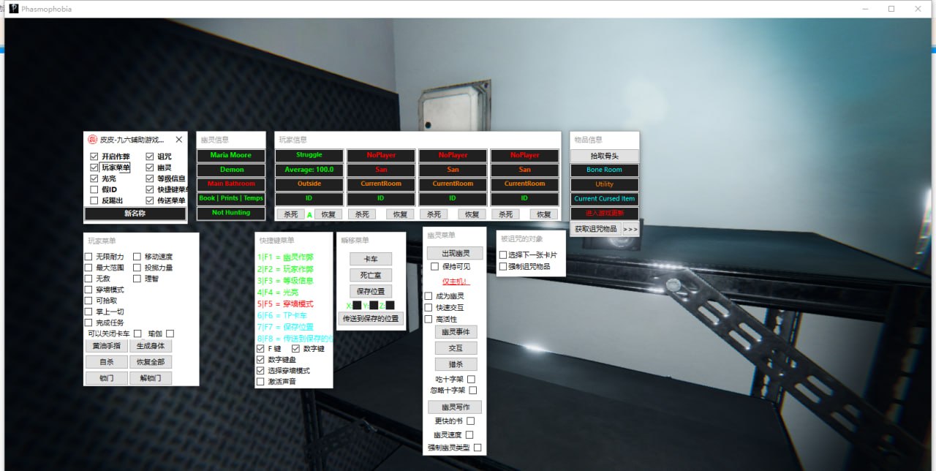
Task: Enable the 假ID checkbox
Action: tap(94, 189)
